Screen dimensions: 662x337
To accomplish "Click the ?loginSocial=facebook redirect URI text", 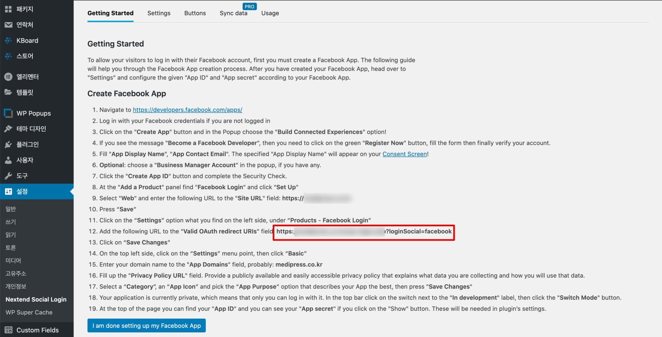I will [x=419, y=231].
